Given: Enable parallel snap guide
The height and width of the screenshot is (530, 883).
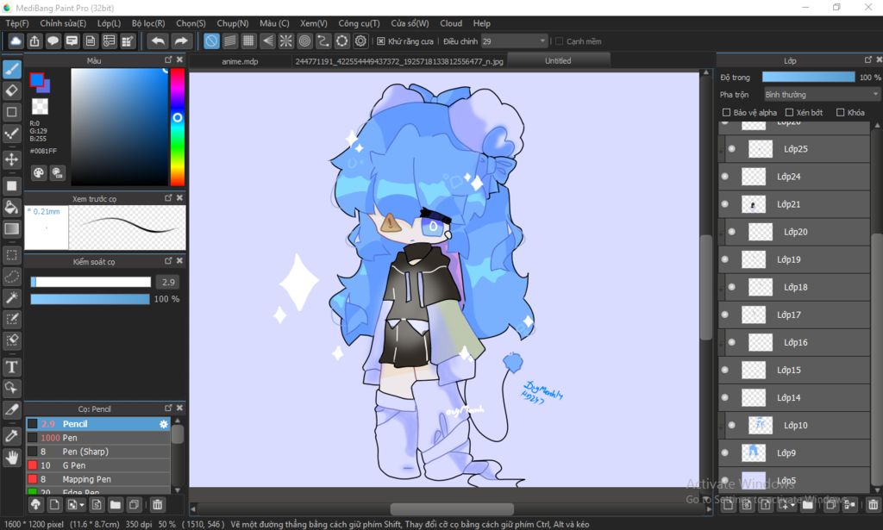Looking at the screenshot, I should point(229,41).
